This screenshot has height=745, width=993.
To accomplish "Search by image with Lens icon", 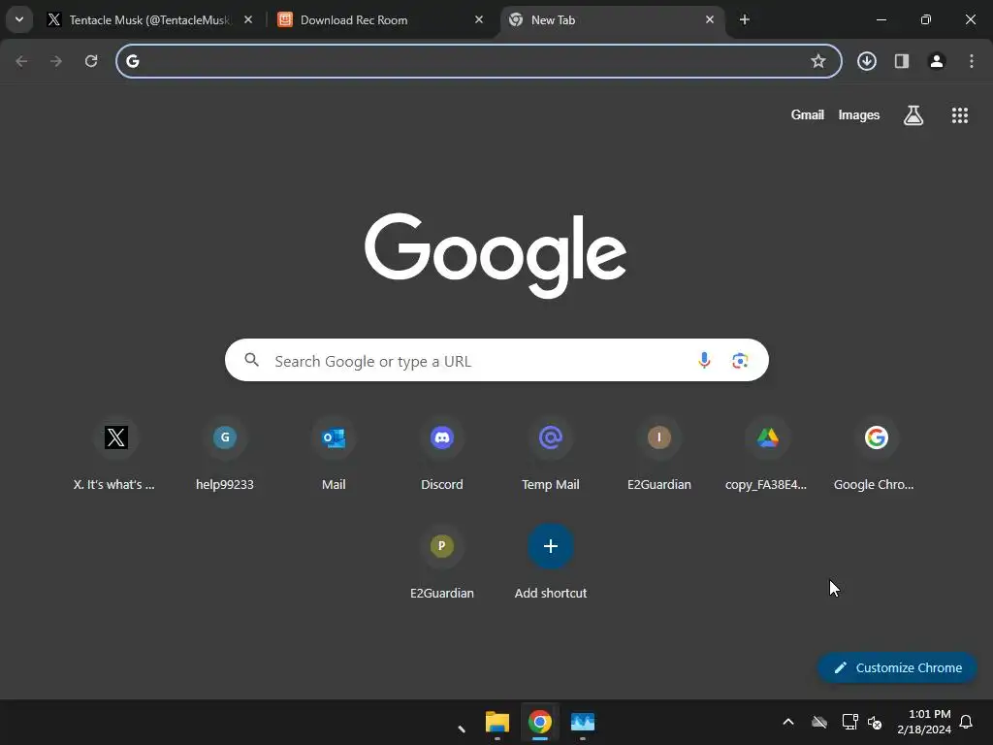I will pyautogui.click(x=740, y=361).
